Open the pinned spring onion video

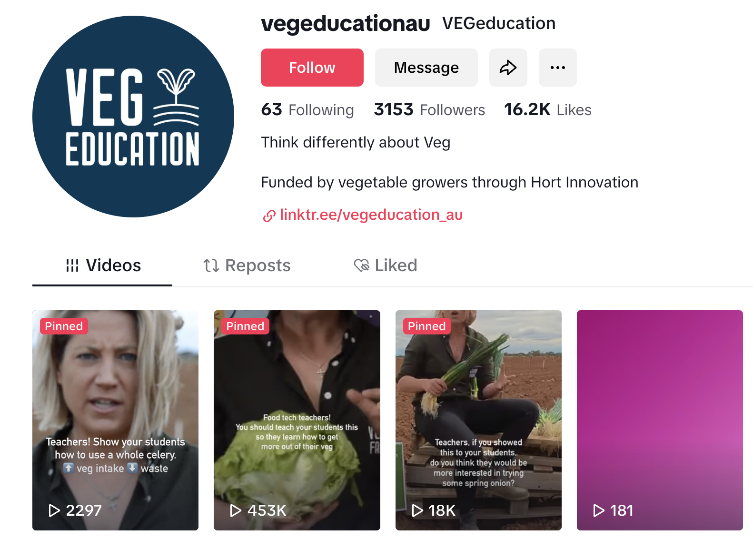(478, 420)
